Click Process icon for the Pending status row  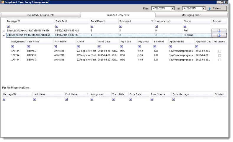click(219, 35)
